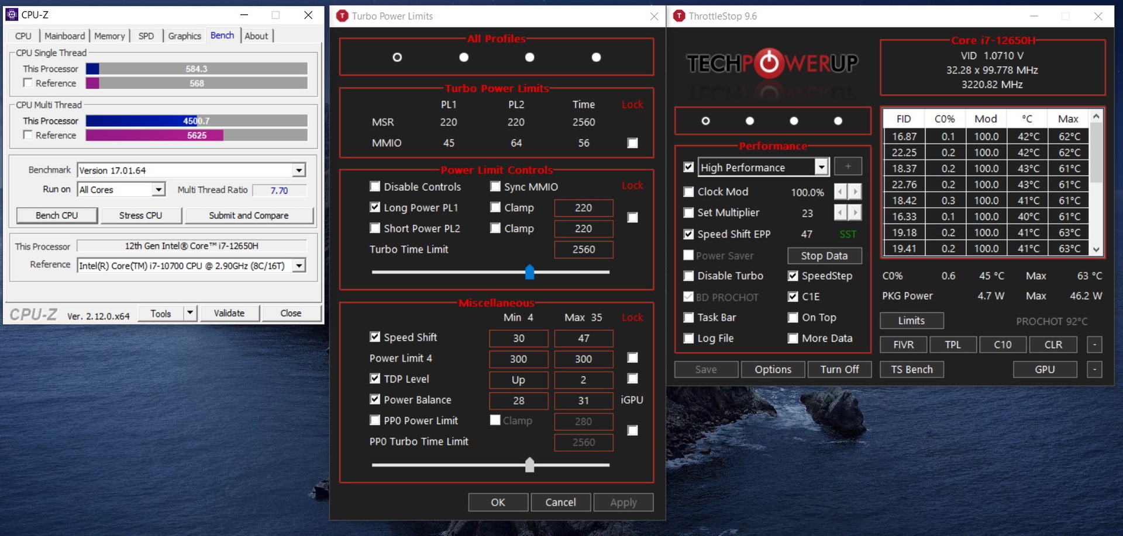Viewport: 1123px width, 536px height.
Task: Switch to the SPD tab
Action: (146, 36)
